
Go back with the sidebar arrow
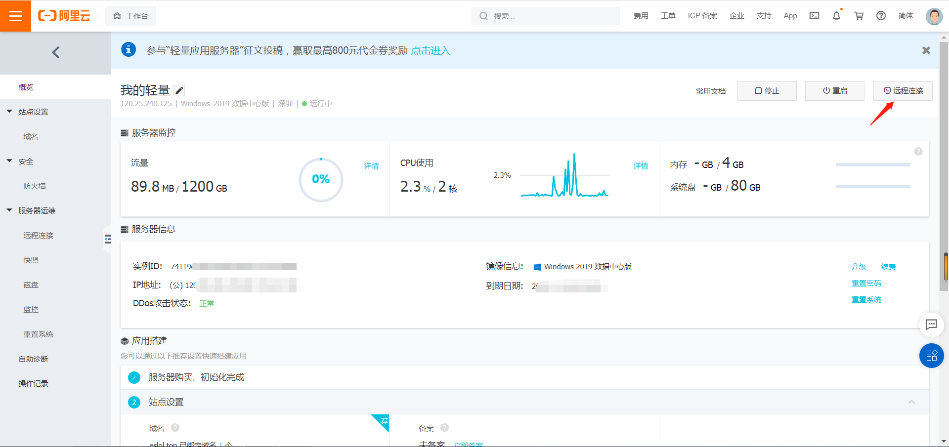pos(56,52)
